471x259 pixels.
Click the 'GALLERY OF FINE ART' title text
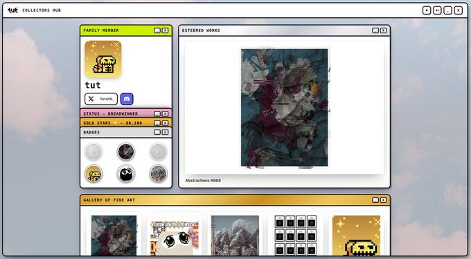click(109, 200)
